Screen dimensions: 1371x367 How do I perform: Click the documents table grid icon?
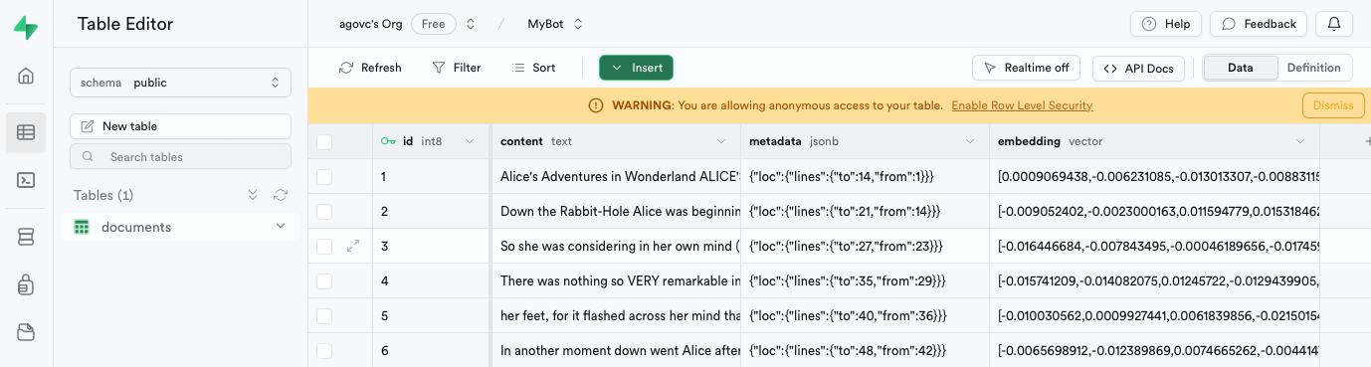click(82, 227)
